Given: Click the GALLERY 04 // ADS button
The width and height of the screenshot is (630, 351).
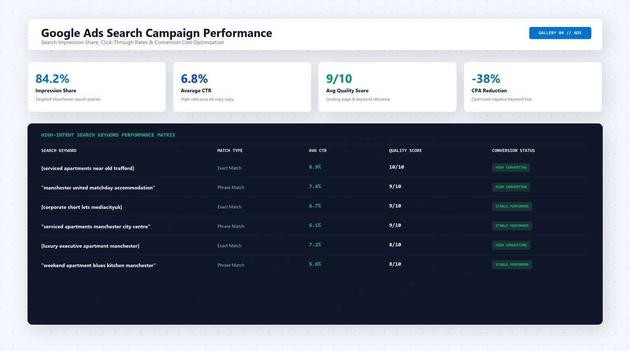Looking at the screenshot, I should [560, 33].
